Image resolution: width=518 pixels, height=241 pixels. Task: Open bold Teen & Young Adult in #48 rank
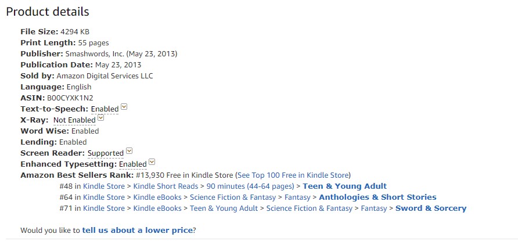click(344, 186)
